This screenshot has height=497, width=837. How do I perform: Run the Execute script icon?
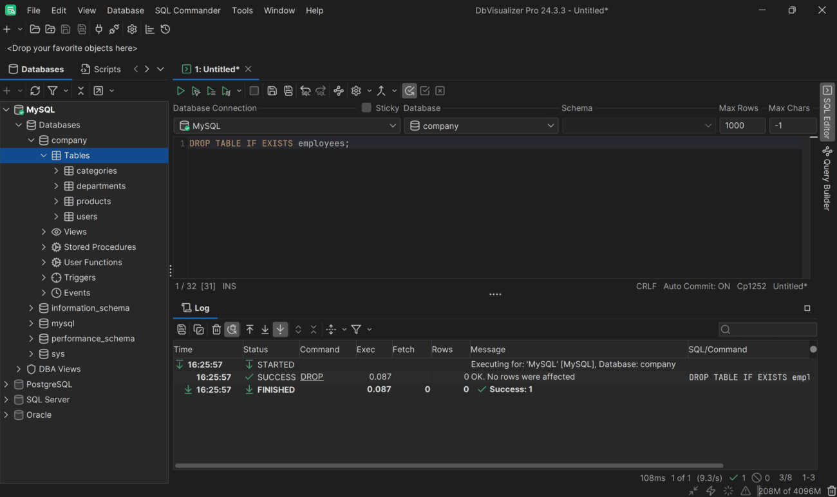click(x=211, y=90)
